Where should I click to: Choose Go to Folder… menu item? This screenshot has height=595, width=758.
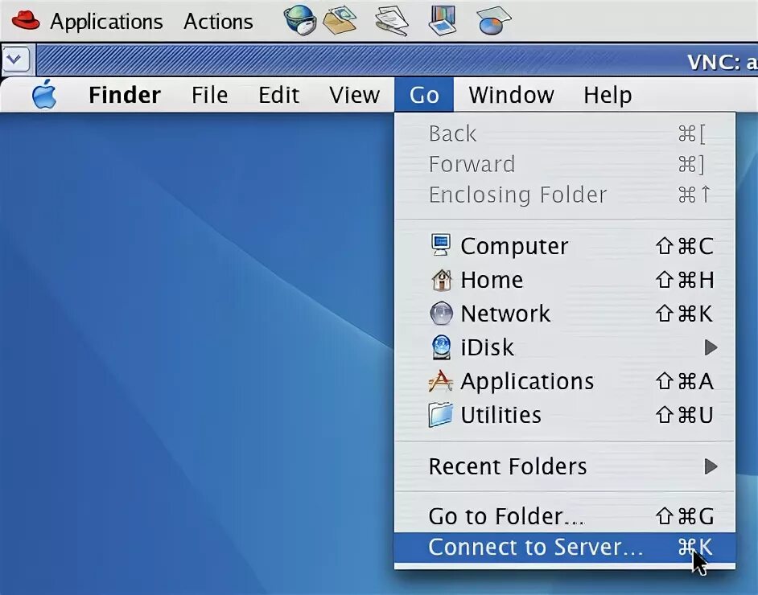click(565, 516)
